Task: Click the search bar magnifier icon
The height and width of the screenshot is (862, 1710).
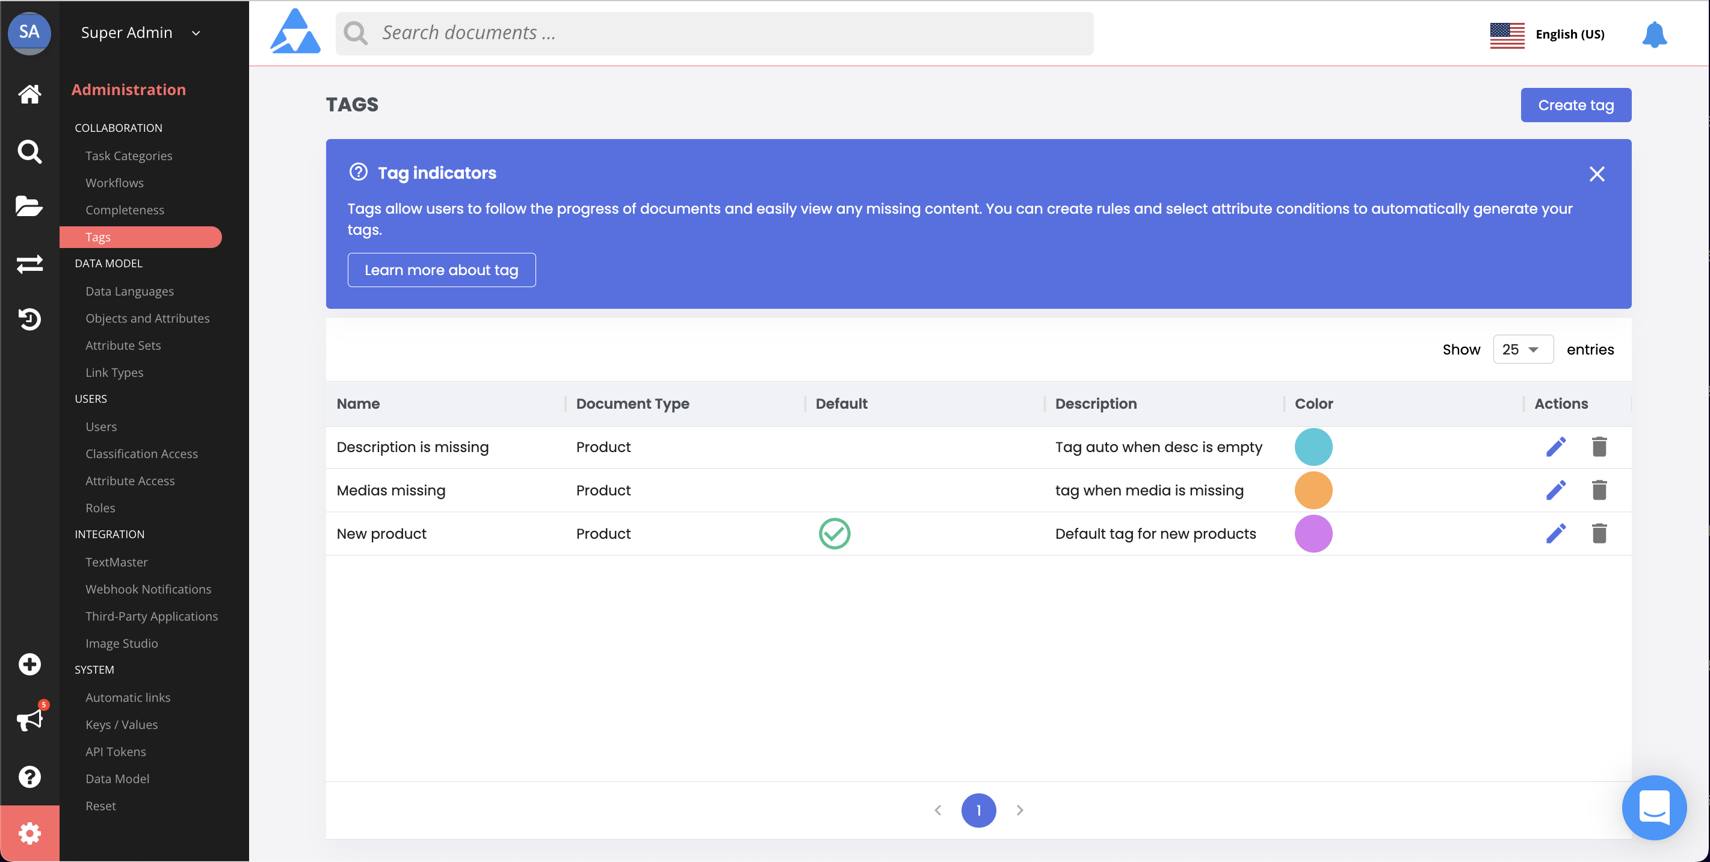Action: point(356,33)
